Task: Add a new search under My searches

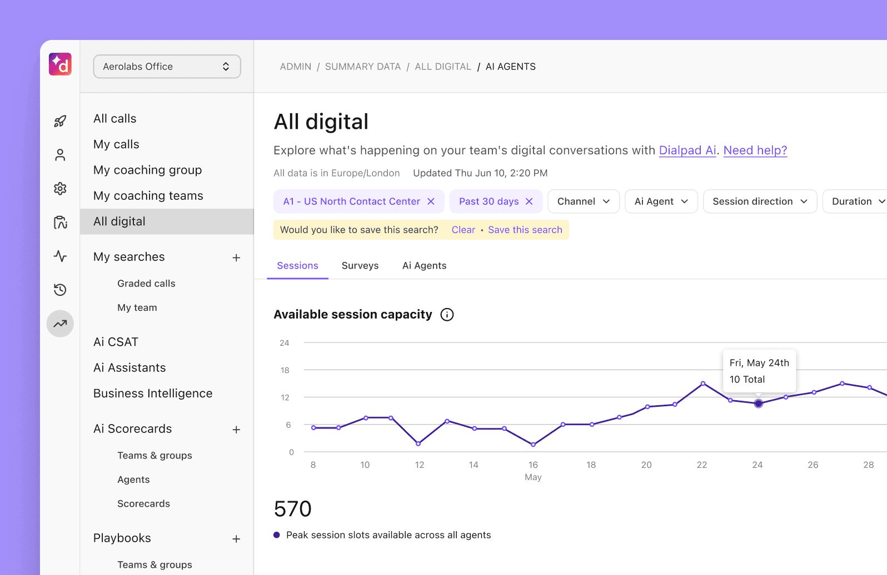Action: click(236, 258)
